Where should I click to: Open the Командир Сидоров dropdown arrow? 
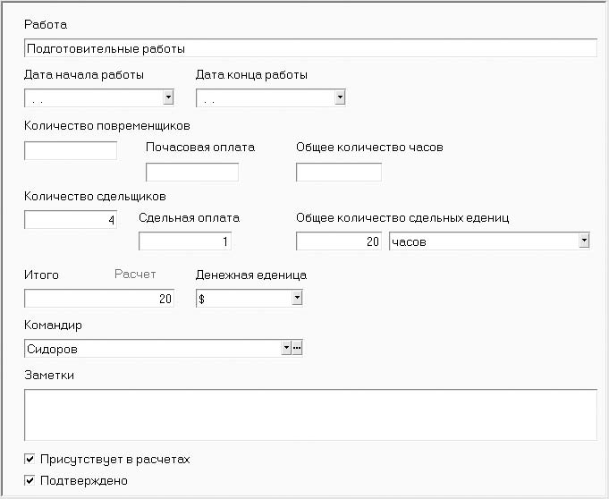coord(286,348)
